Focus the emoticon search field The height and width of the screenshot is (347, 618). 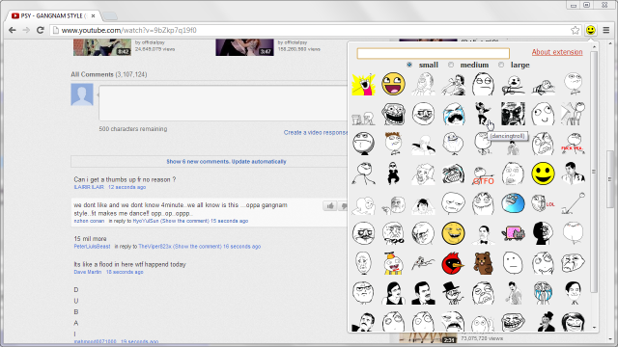click(434, 53)
